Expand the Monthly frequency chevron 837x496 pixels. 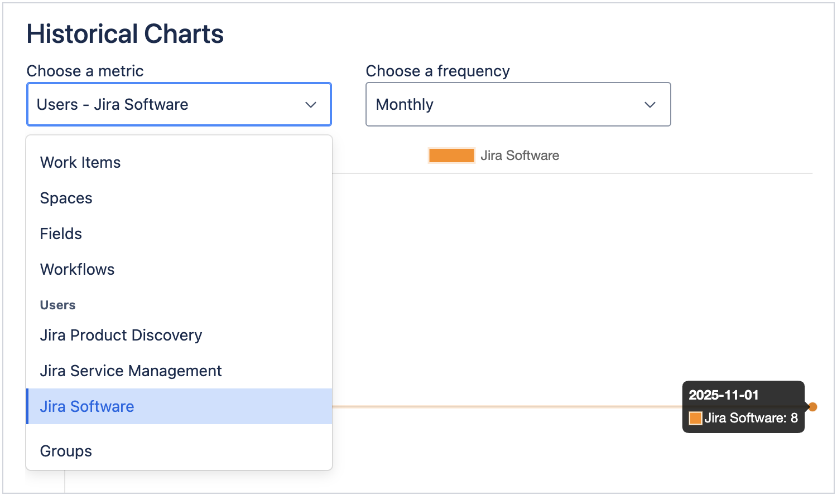[x=650, y=104]
